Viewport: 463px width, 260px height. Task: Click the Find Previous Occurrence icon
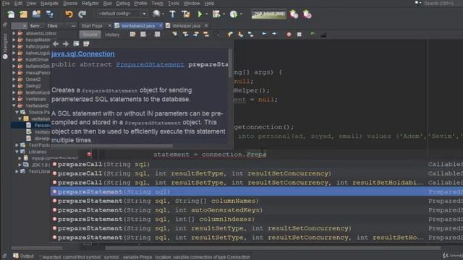[185, 35]
